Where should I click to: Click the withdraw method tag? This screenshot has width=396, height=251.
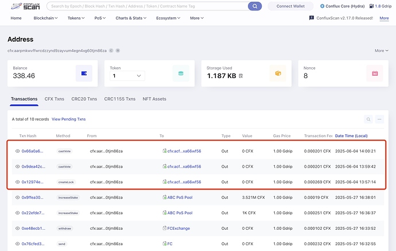point(65,228)
